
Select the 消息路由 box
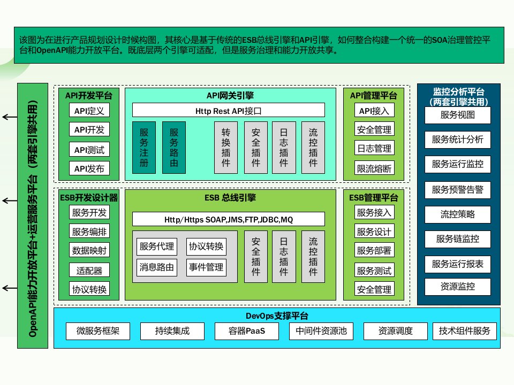[156, 267]
